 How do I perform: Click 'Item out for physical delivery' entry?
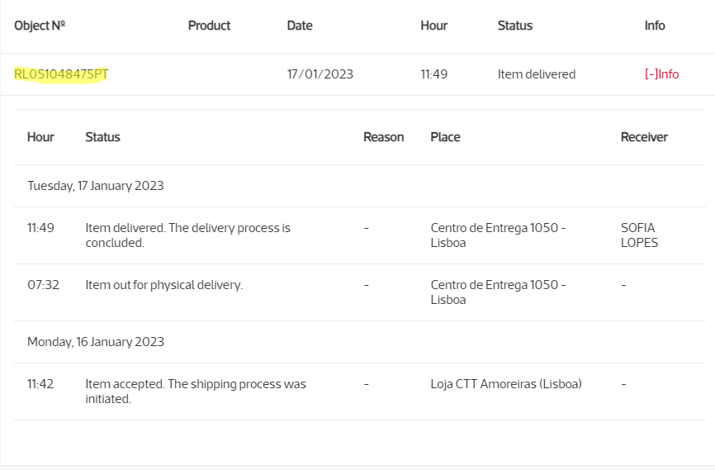point(163,285)
